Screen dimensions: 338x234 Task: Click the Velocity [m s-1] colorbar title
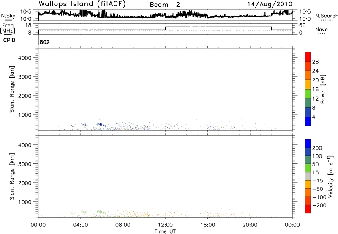click(x=330, y=176)
